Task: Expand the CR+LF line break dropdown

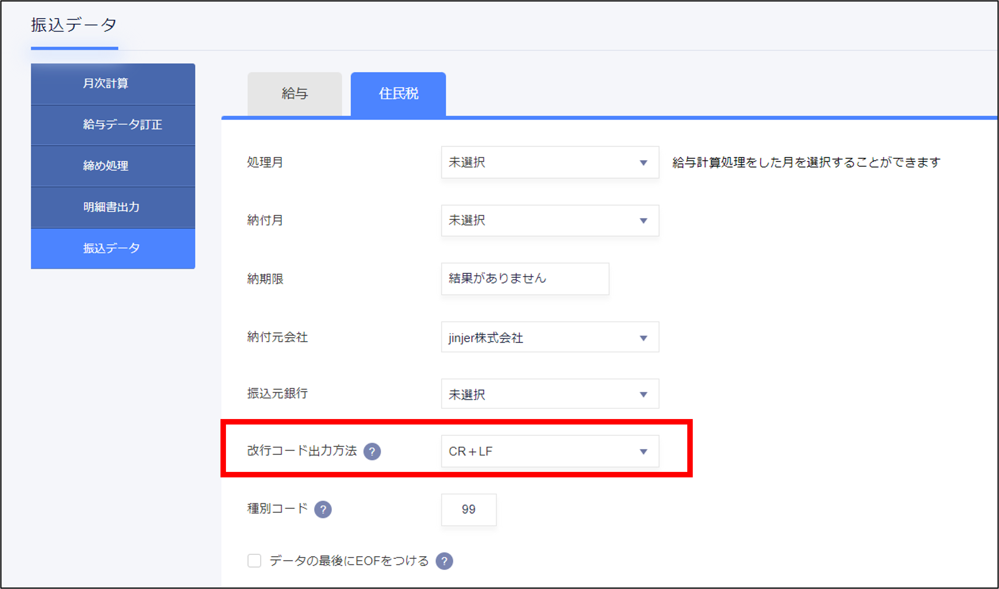Action: (x=549, y=451)
